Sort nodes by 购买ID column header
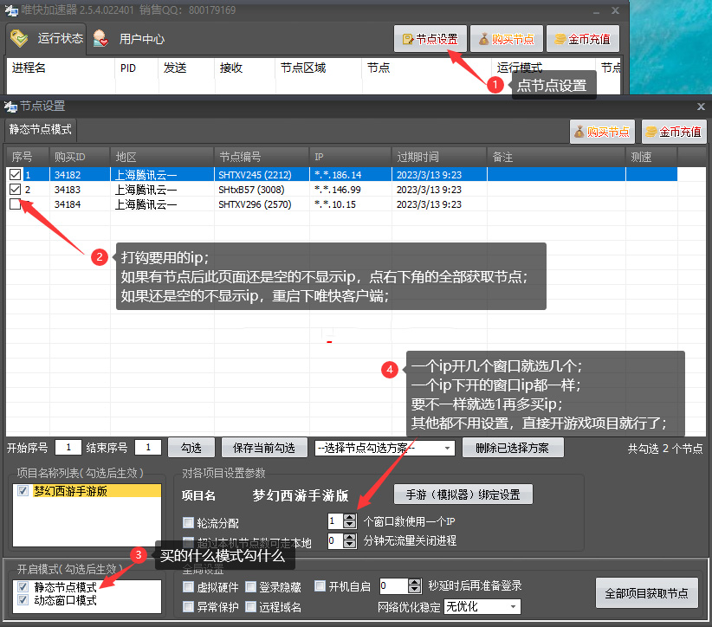712x627 pixels. tap(80, 157)
